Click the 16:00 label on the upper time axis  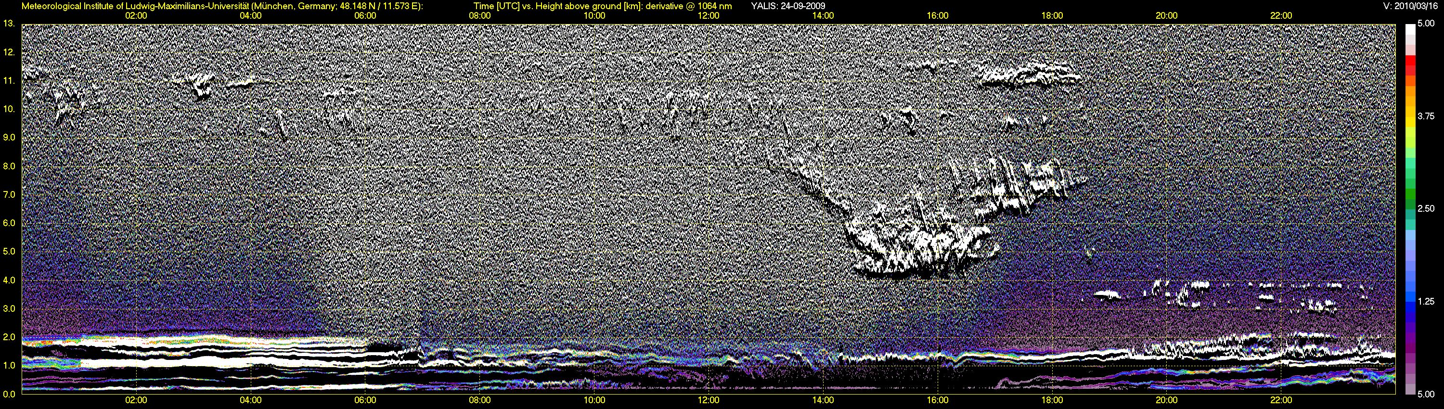938,16
